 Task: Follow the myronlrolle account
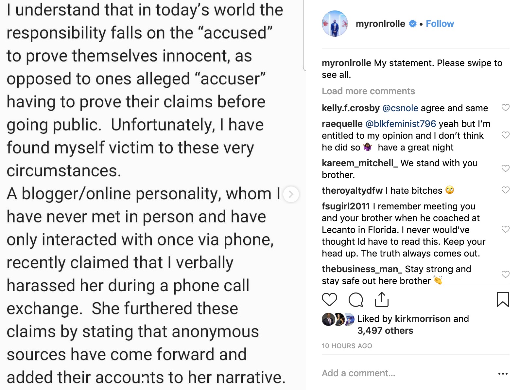[440, 24]
